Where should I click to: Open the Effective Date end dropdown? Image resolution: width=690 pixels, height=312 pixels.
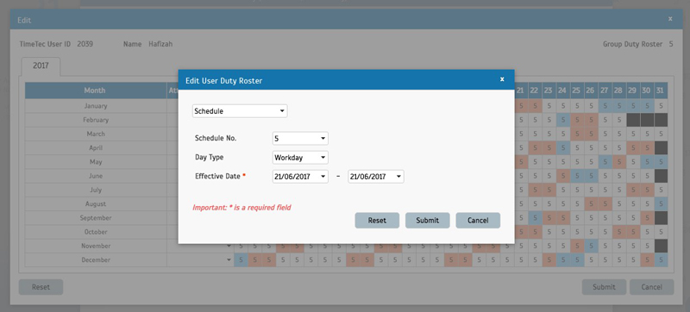376,177
